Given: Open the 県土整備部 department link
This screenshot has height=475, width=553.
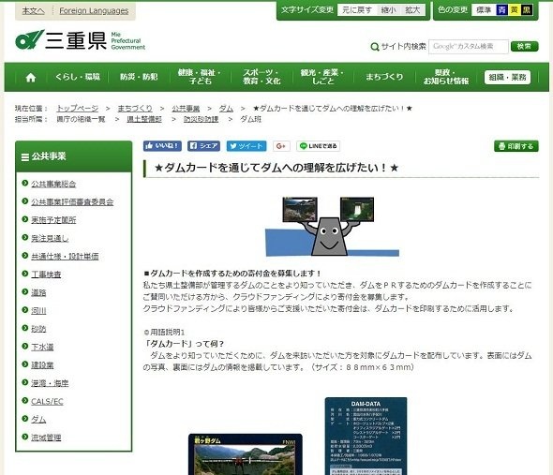Looking at the screenshot, I should pos(144,119).
